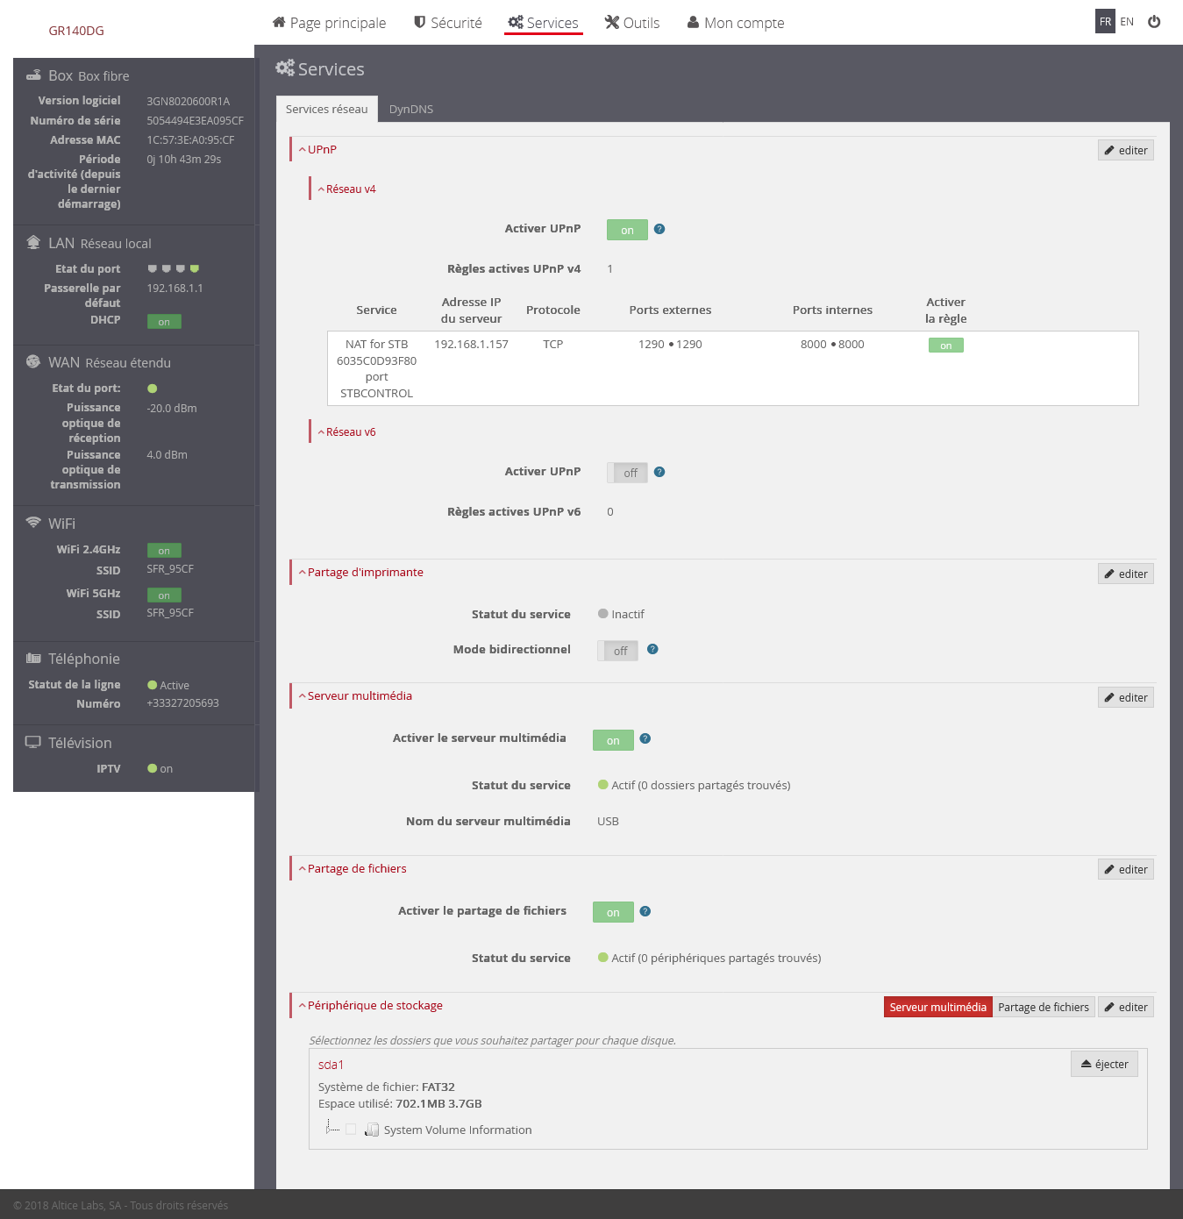1183x1219 pixels.
Task: Click the home icon on Page principale
Action: click(x=278, y=21)
